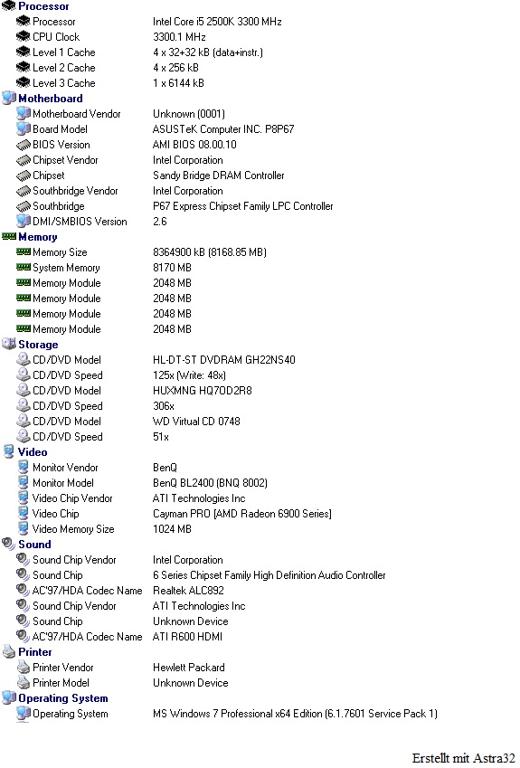Click the Motherboard section header icon
The height and width of the screenshot is (768, 520).
[9, 98]
